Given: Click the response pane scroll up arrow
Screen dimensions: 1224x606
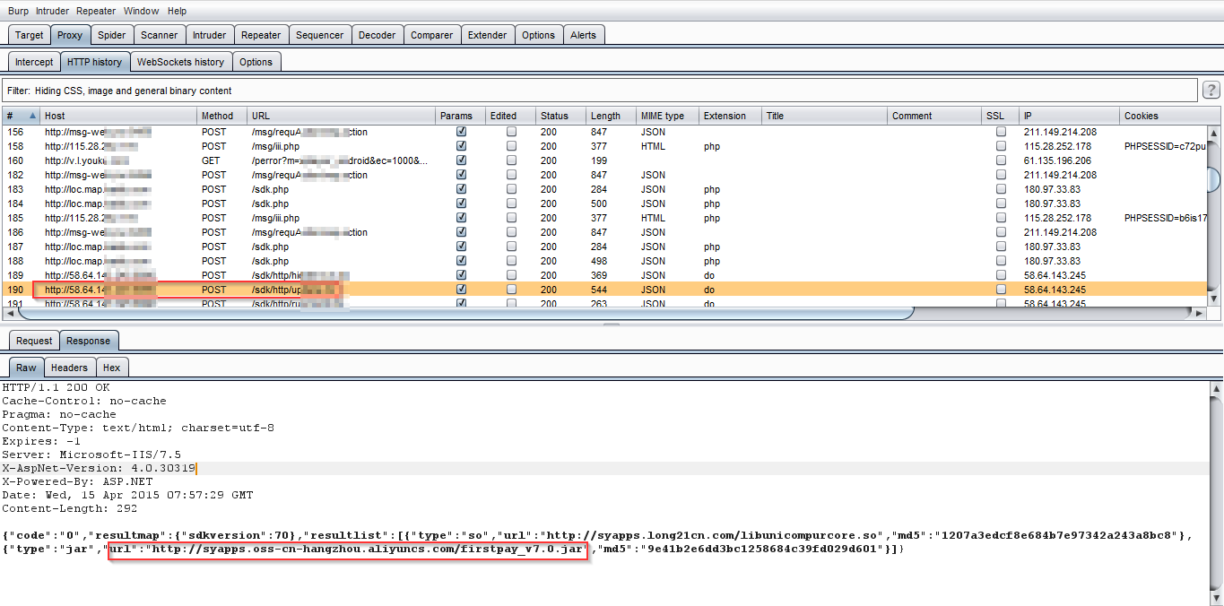Looking at the screenshot, I should coord(1216,389).
